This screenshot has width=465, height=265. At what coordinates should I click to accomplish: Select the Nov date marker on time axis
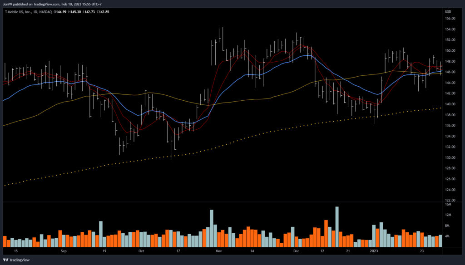[x=218, y=250]
